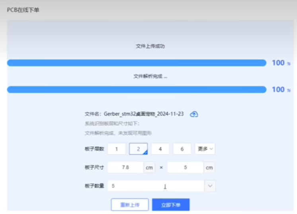
Task: Click the cm unit after width field
Action: (149, 167)
